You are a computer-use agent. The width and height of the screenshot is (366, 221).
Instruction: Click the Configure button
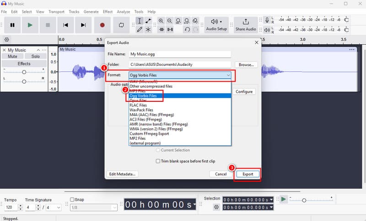click(x=244, y=91)
